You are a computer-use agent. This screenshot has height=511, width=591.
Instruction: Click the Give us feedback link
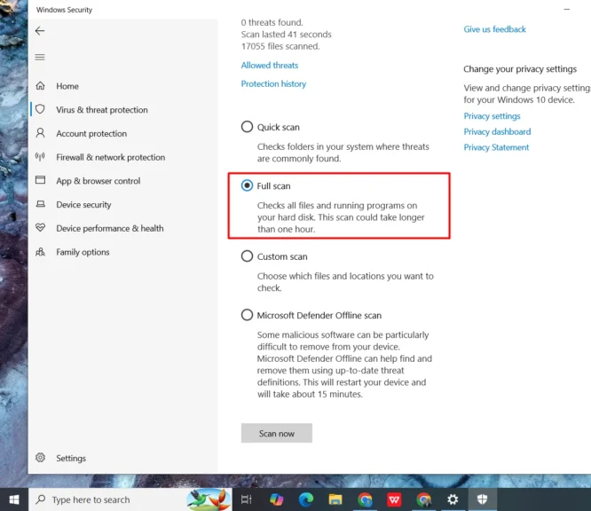tap(494, 29)
